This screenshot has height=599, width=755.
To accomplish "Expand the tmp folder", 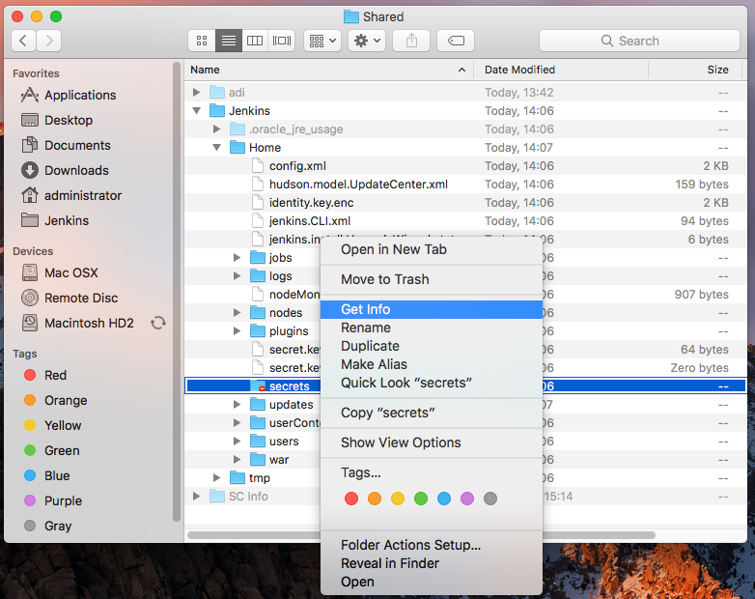I will [x=216, y=477].
